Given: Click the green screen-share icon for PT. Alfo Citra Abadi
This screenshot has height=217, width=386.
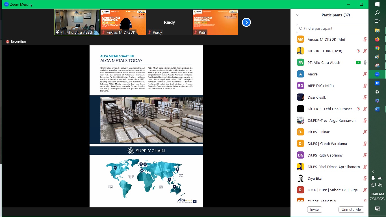Looking at the screenshot, I should [358, 62].
